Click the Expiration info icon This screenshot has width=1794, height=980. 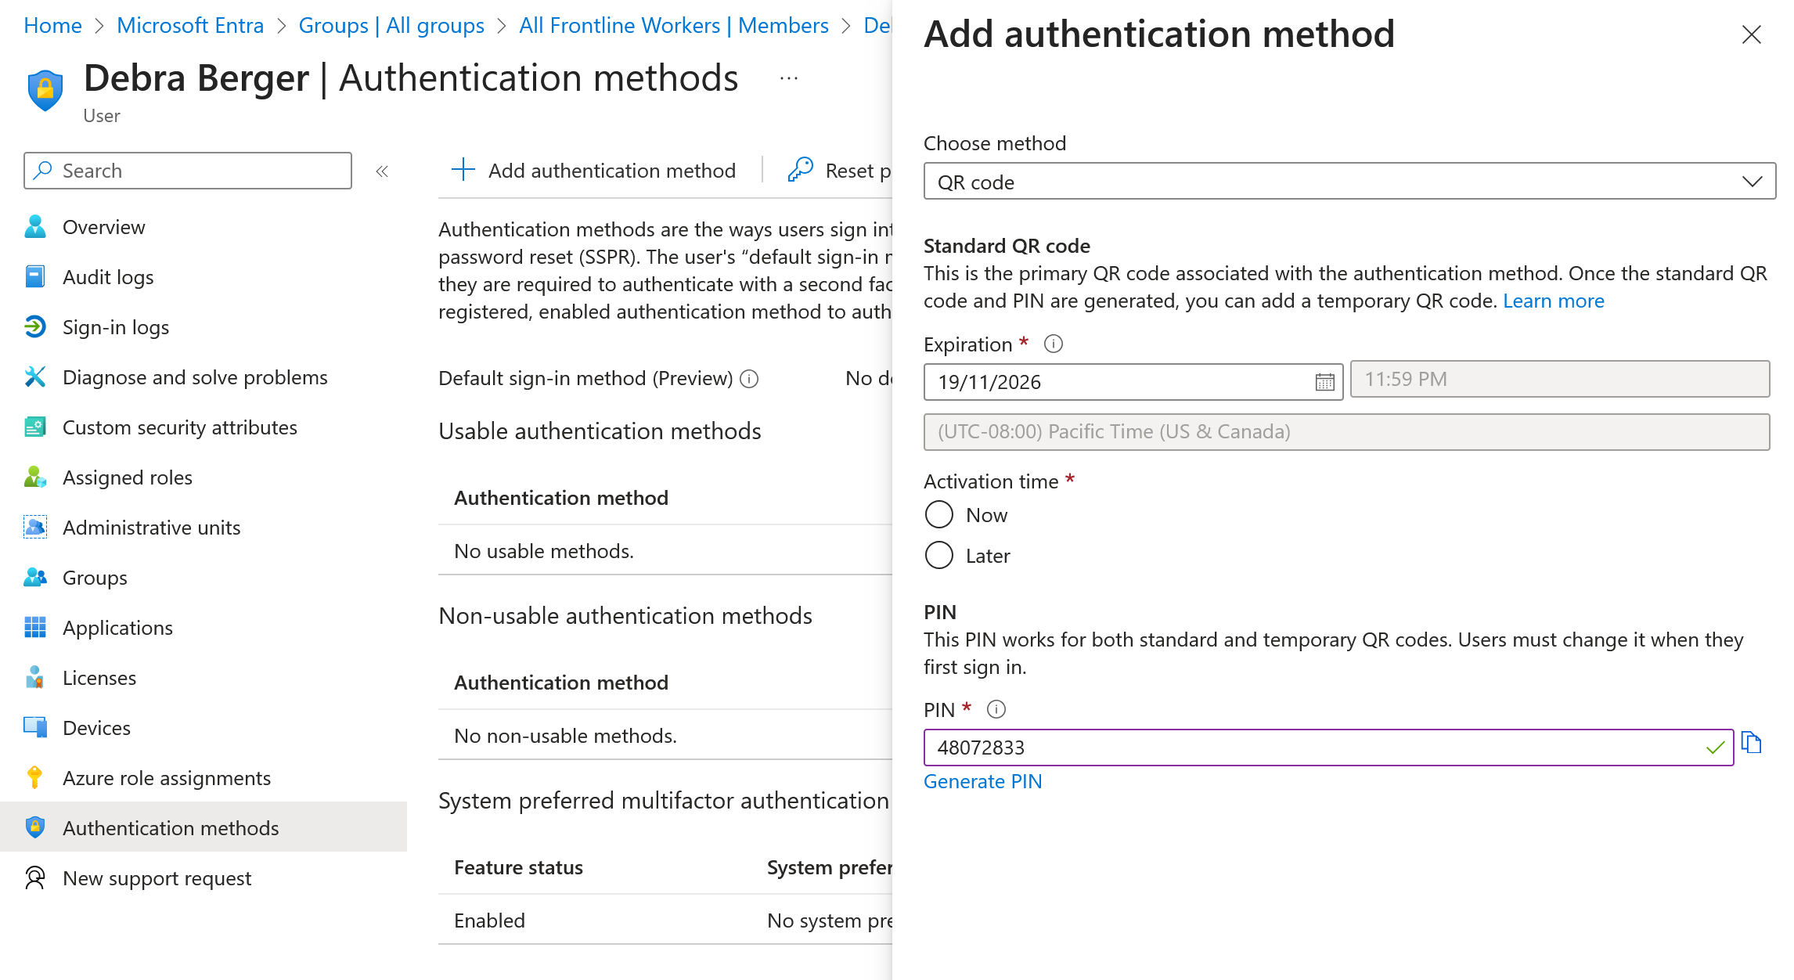pyautogui.click(x=1054, y=344)
